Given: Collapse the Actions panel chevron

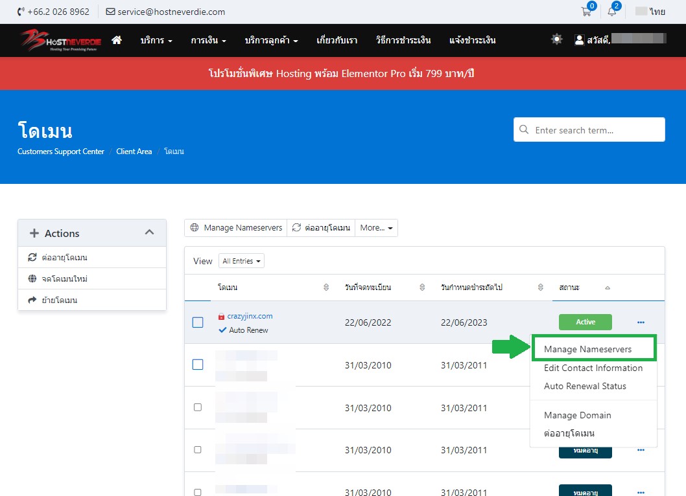Looking at the screenshot, I should point(149,232).
